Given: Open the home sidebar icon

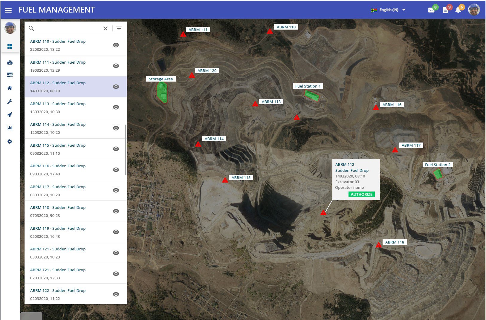Looking at the screenshot, I should coord(10,88).
